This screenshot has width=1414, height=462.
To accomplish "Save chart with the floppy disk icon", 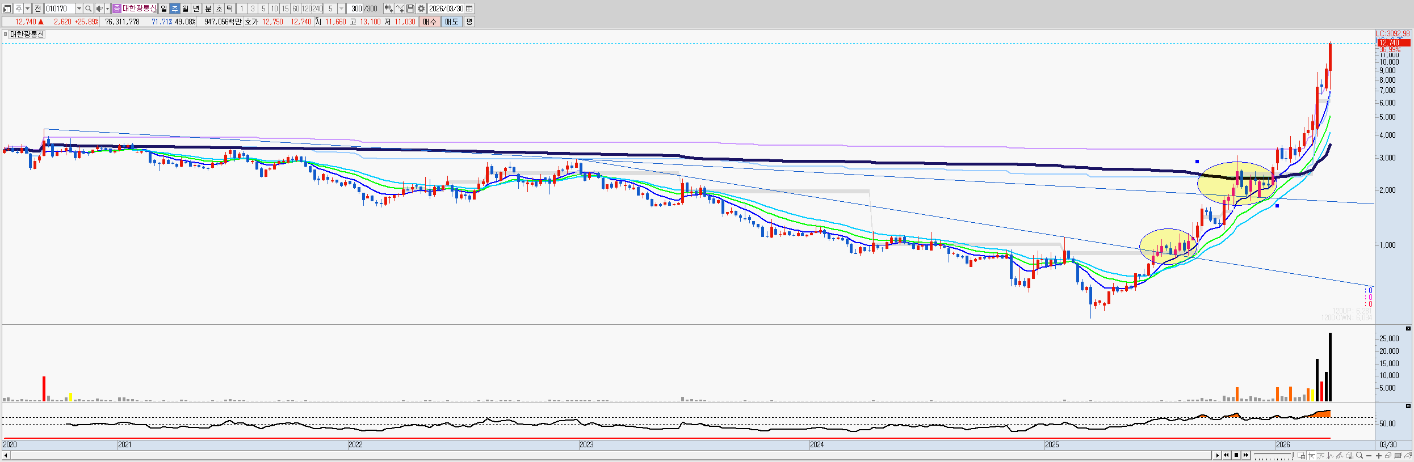I will pos(410,9).
